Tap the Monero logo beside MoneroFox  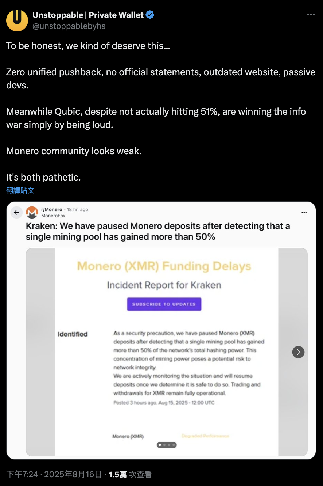[x=32, y=212]
